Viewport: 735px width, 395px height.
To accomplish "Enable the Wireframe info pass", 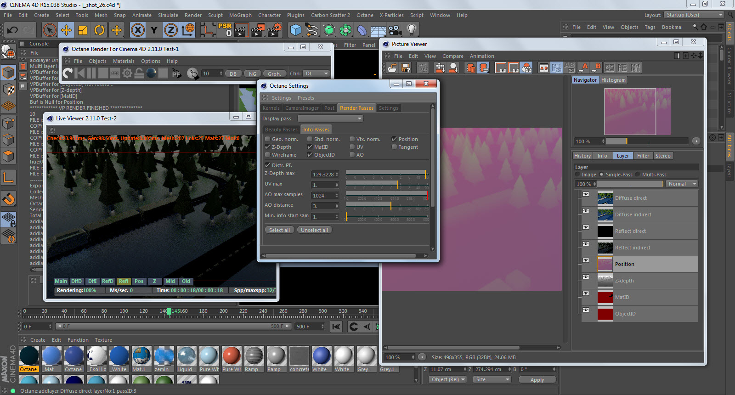I will (x=267, y=155).
